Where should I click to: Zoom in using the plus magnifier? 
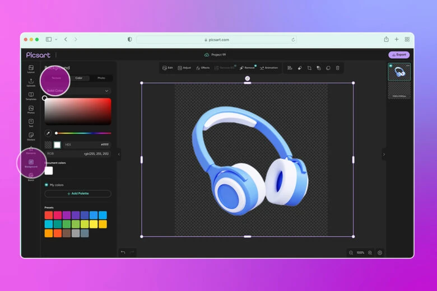tap(370, 252)
